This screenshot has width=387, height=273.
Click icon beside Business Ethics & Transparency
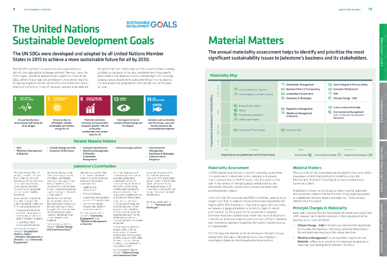click(283, 89)
